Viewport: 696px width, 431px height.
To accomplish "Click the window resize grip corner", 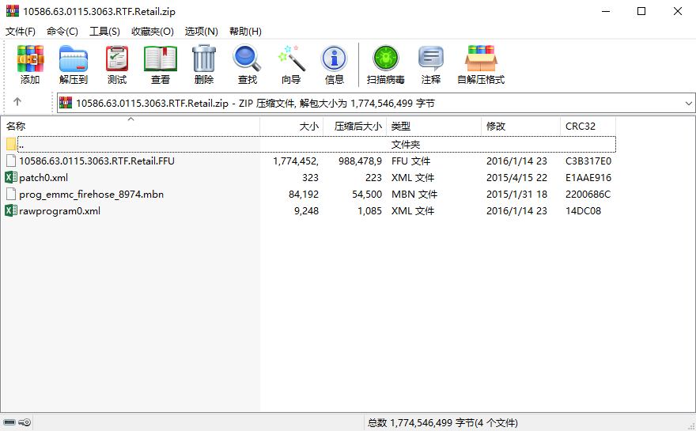I will click(x=691, y=426).
